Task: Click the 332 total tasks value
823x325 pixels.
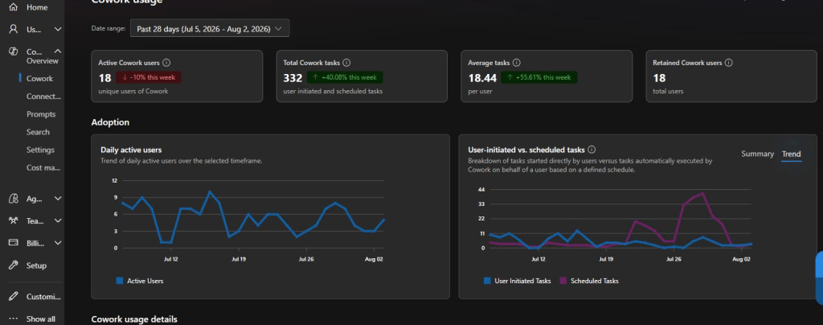Action: pyautogui.click(x=293, y=78)
